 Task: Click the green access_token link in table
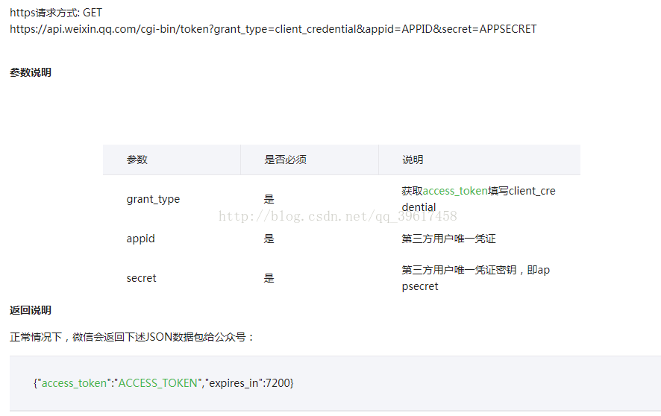pyautogui.click(x=455, y=191)
